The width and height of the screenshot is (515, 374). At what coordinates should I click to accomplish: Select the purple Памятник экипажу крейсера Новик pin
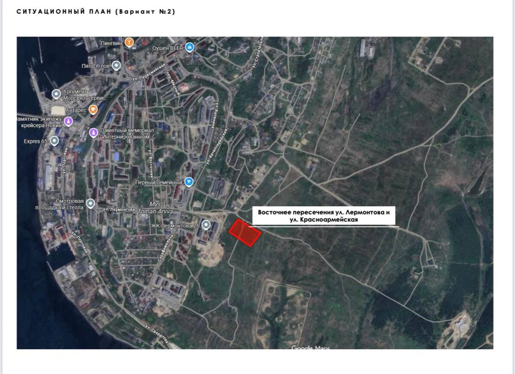point(68,122)
